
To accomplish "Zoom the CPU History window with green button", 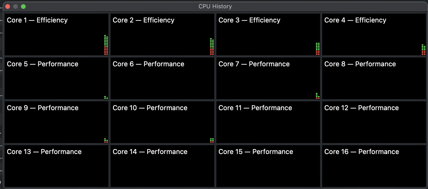I will tap(23, 7).
